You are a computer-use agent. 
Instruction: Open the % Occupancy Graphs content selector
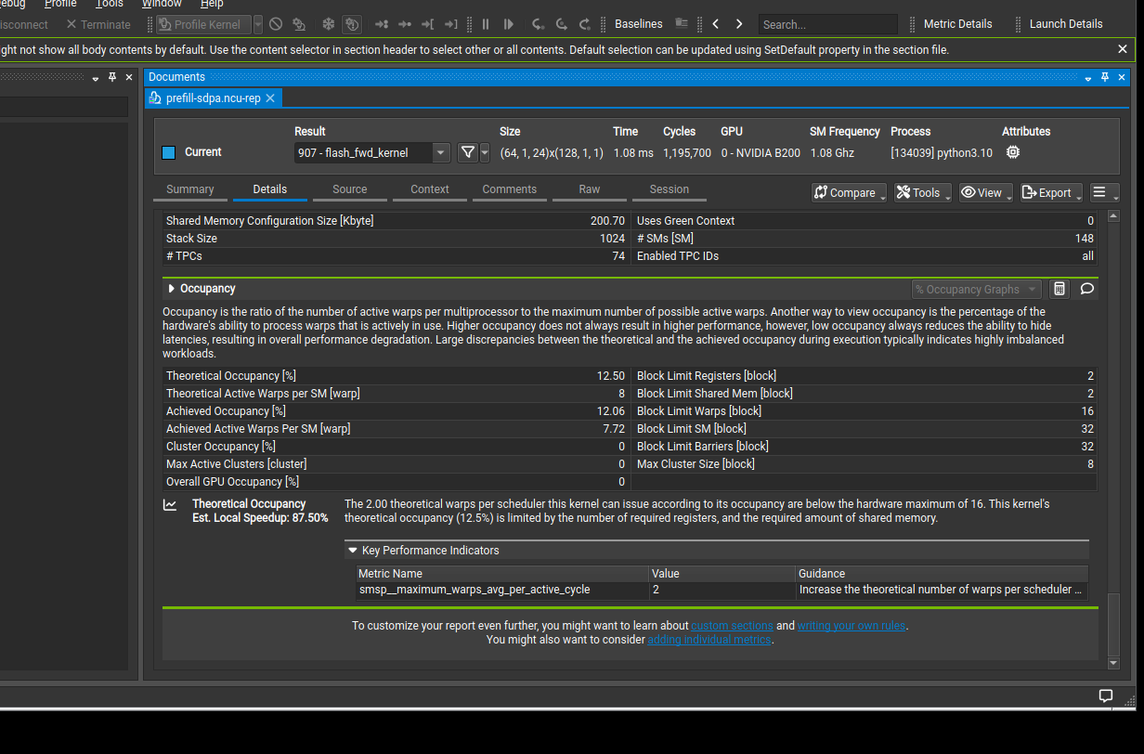pos(977,290)
